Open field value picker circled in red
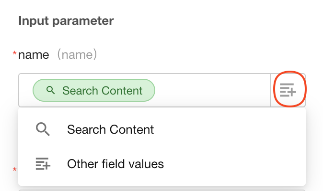Image resolution: width=323 pixels, height=191 pixels. 288,90
